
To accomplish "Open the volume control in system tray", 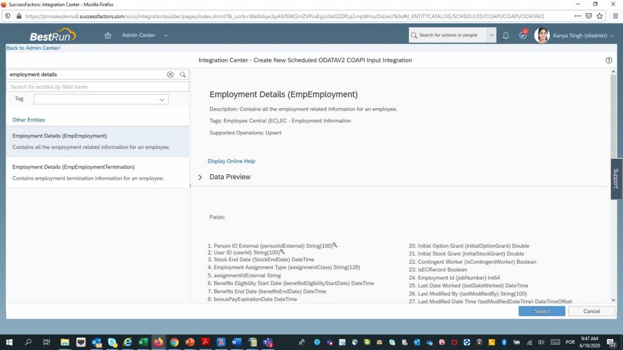I will [x=541, y=343].
